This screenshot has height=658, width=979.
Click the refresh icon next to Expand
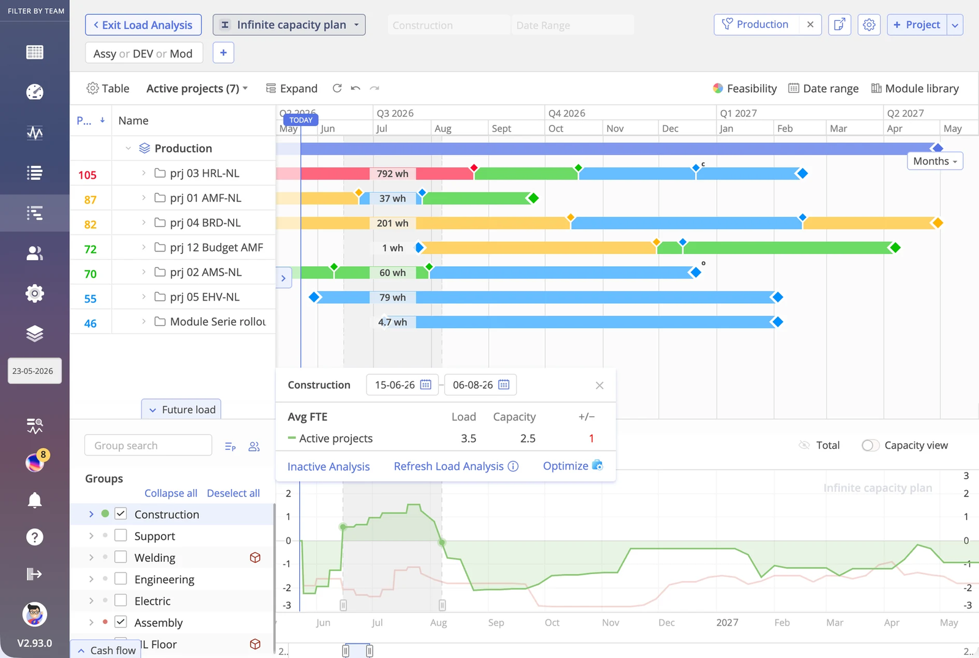point(337,88)
